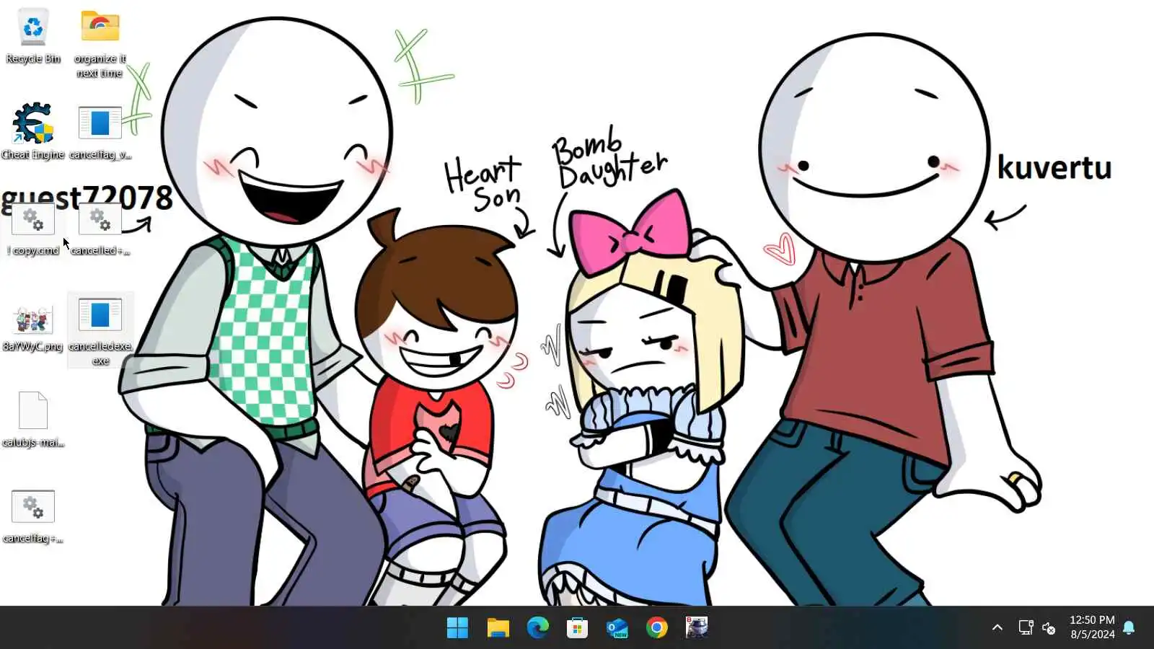Open the taskbar app right of Chrome
Screen dimensions: 1154x649
click(697, 627)
